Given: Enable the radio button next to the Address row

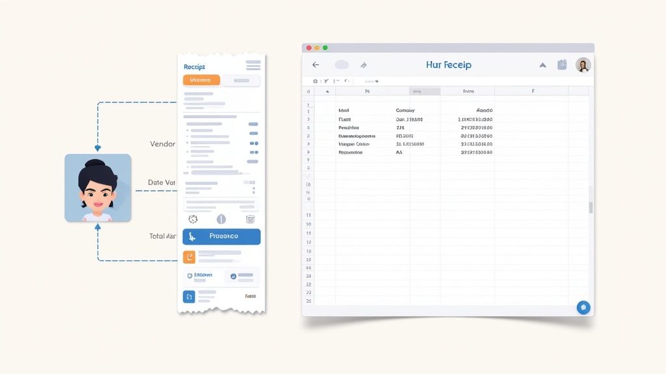Looking at the screenshot, I should [x=189, y=275].
